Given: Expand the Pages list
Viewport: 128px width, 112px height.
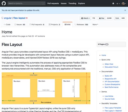Looking at the screenshot, I should [x=111, y=44].
